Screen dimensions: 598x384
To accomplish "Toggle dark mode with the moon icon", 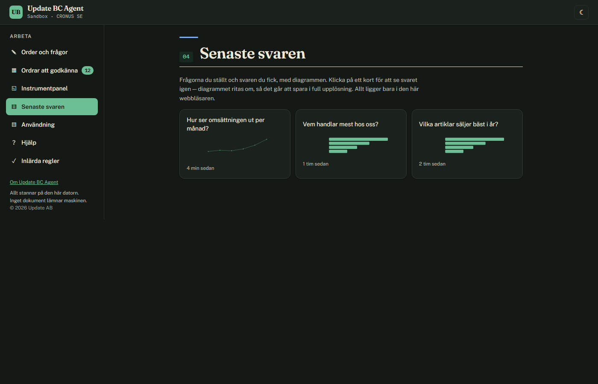I will click(581, 12).
